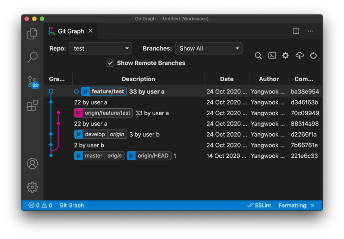The width and height of the screenshot is (344, 239).
Task: Click the '2 by user b' commit description
Action: pyautogui.click(x=89, y=145)
